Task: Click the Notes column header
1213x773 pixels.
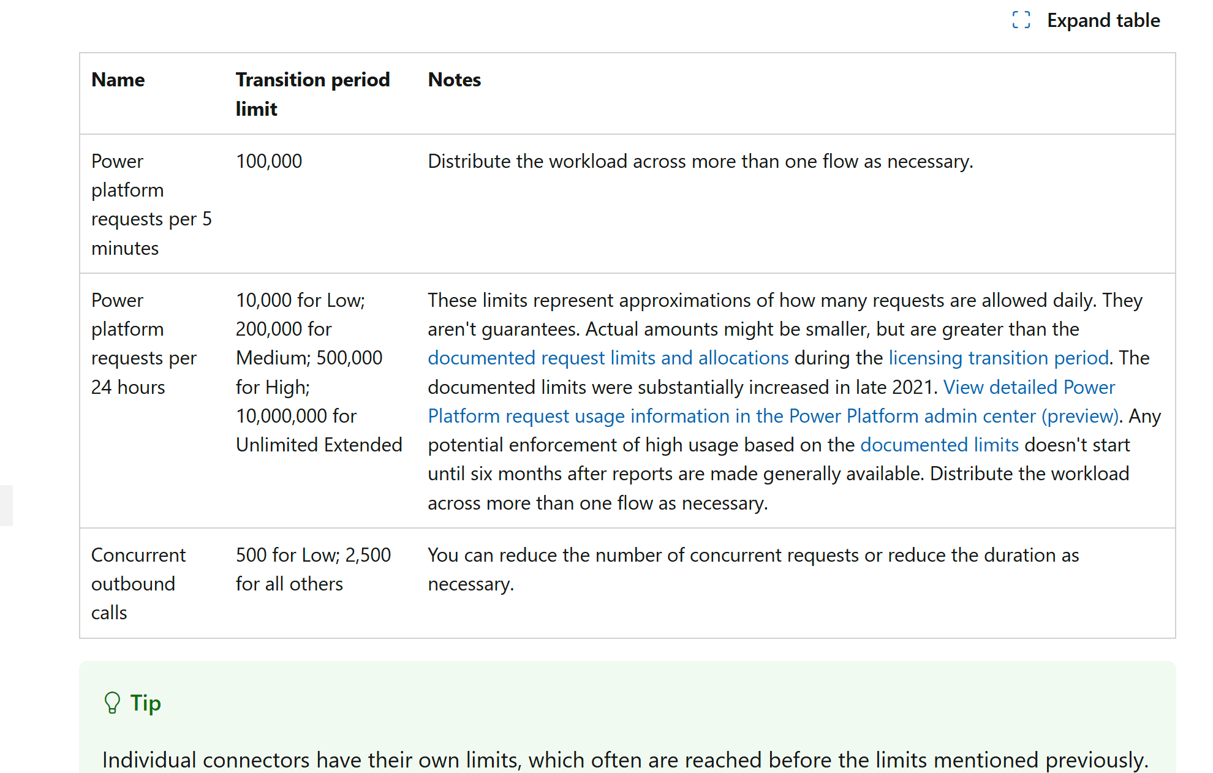Action: 454,80
